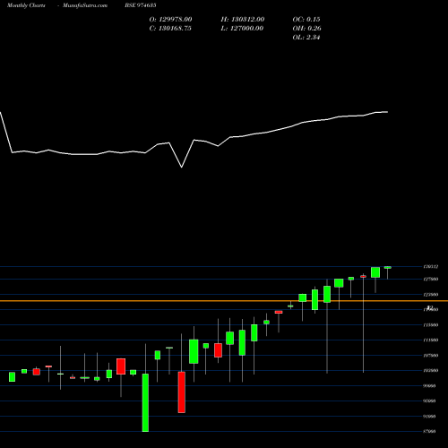Click the high value "H: 130312.00"
The width and height of the screenshot is (448, 448).
(x=243, y=20)
